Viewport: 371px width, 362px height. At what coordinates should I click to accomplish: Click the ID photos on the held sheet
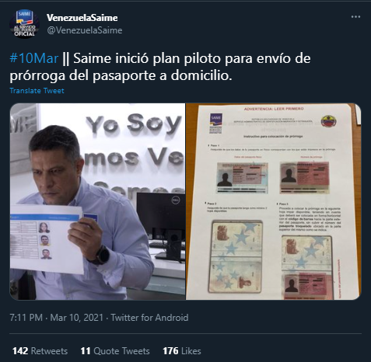coord(45,240)
